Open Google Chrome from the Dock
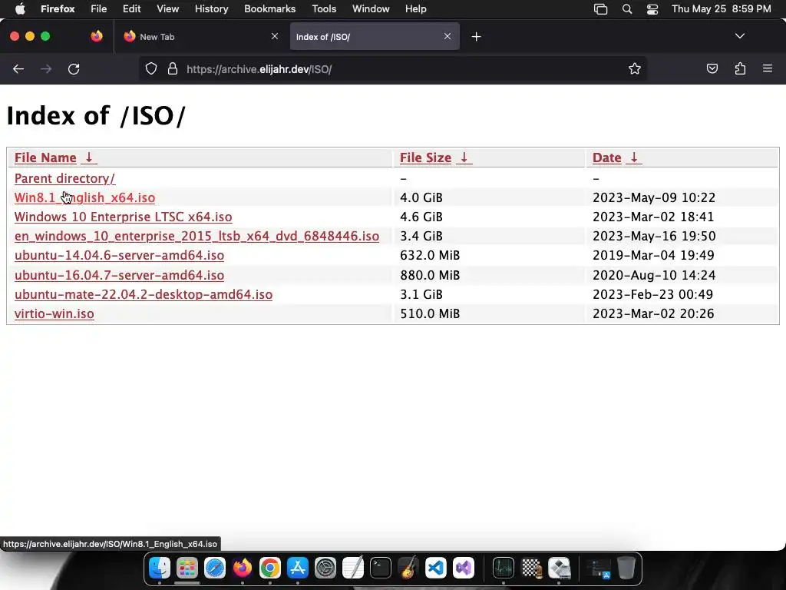Screen dimensions: 786x590 (x=270, y=568)
